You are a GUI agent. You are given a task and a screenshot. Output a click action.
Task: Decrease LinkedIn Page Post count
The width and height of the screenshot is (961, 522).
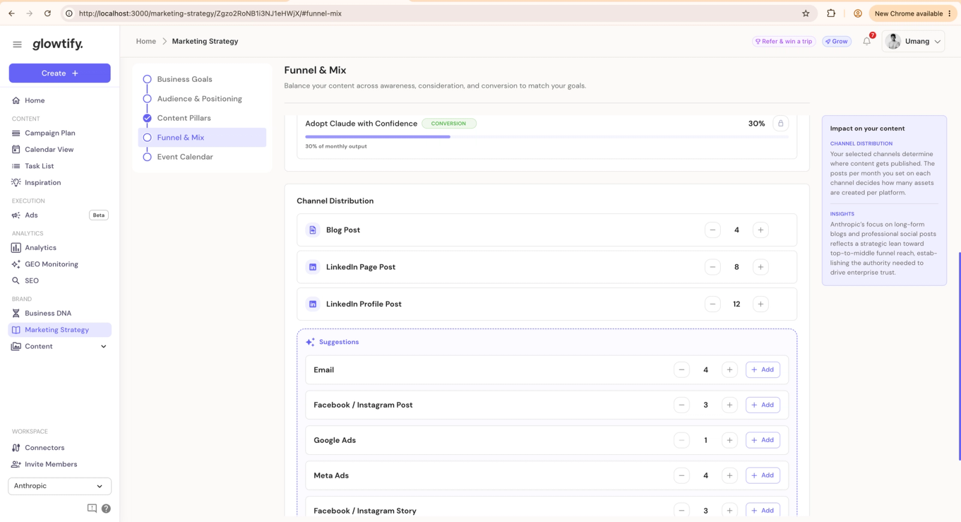click(x=712, y=267)
